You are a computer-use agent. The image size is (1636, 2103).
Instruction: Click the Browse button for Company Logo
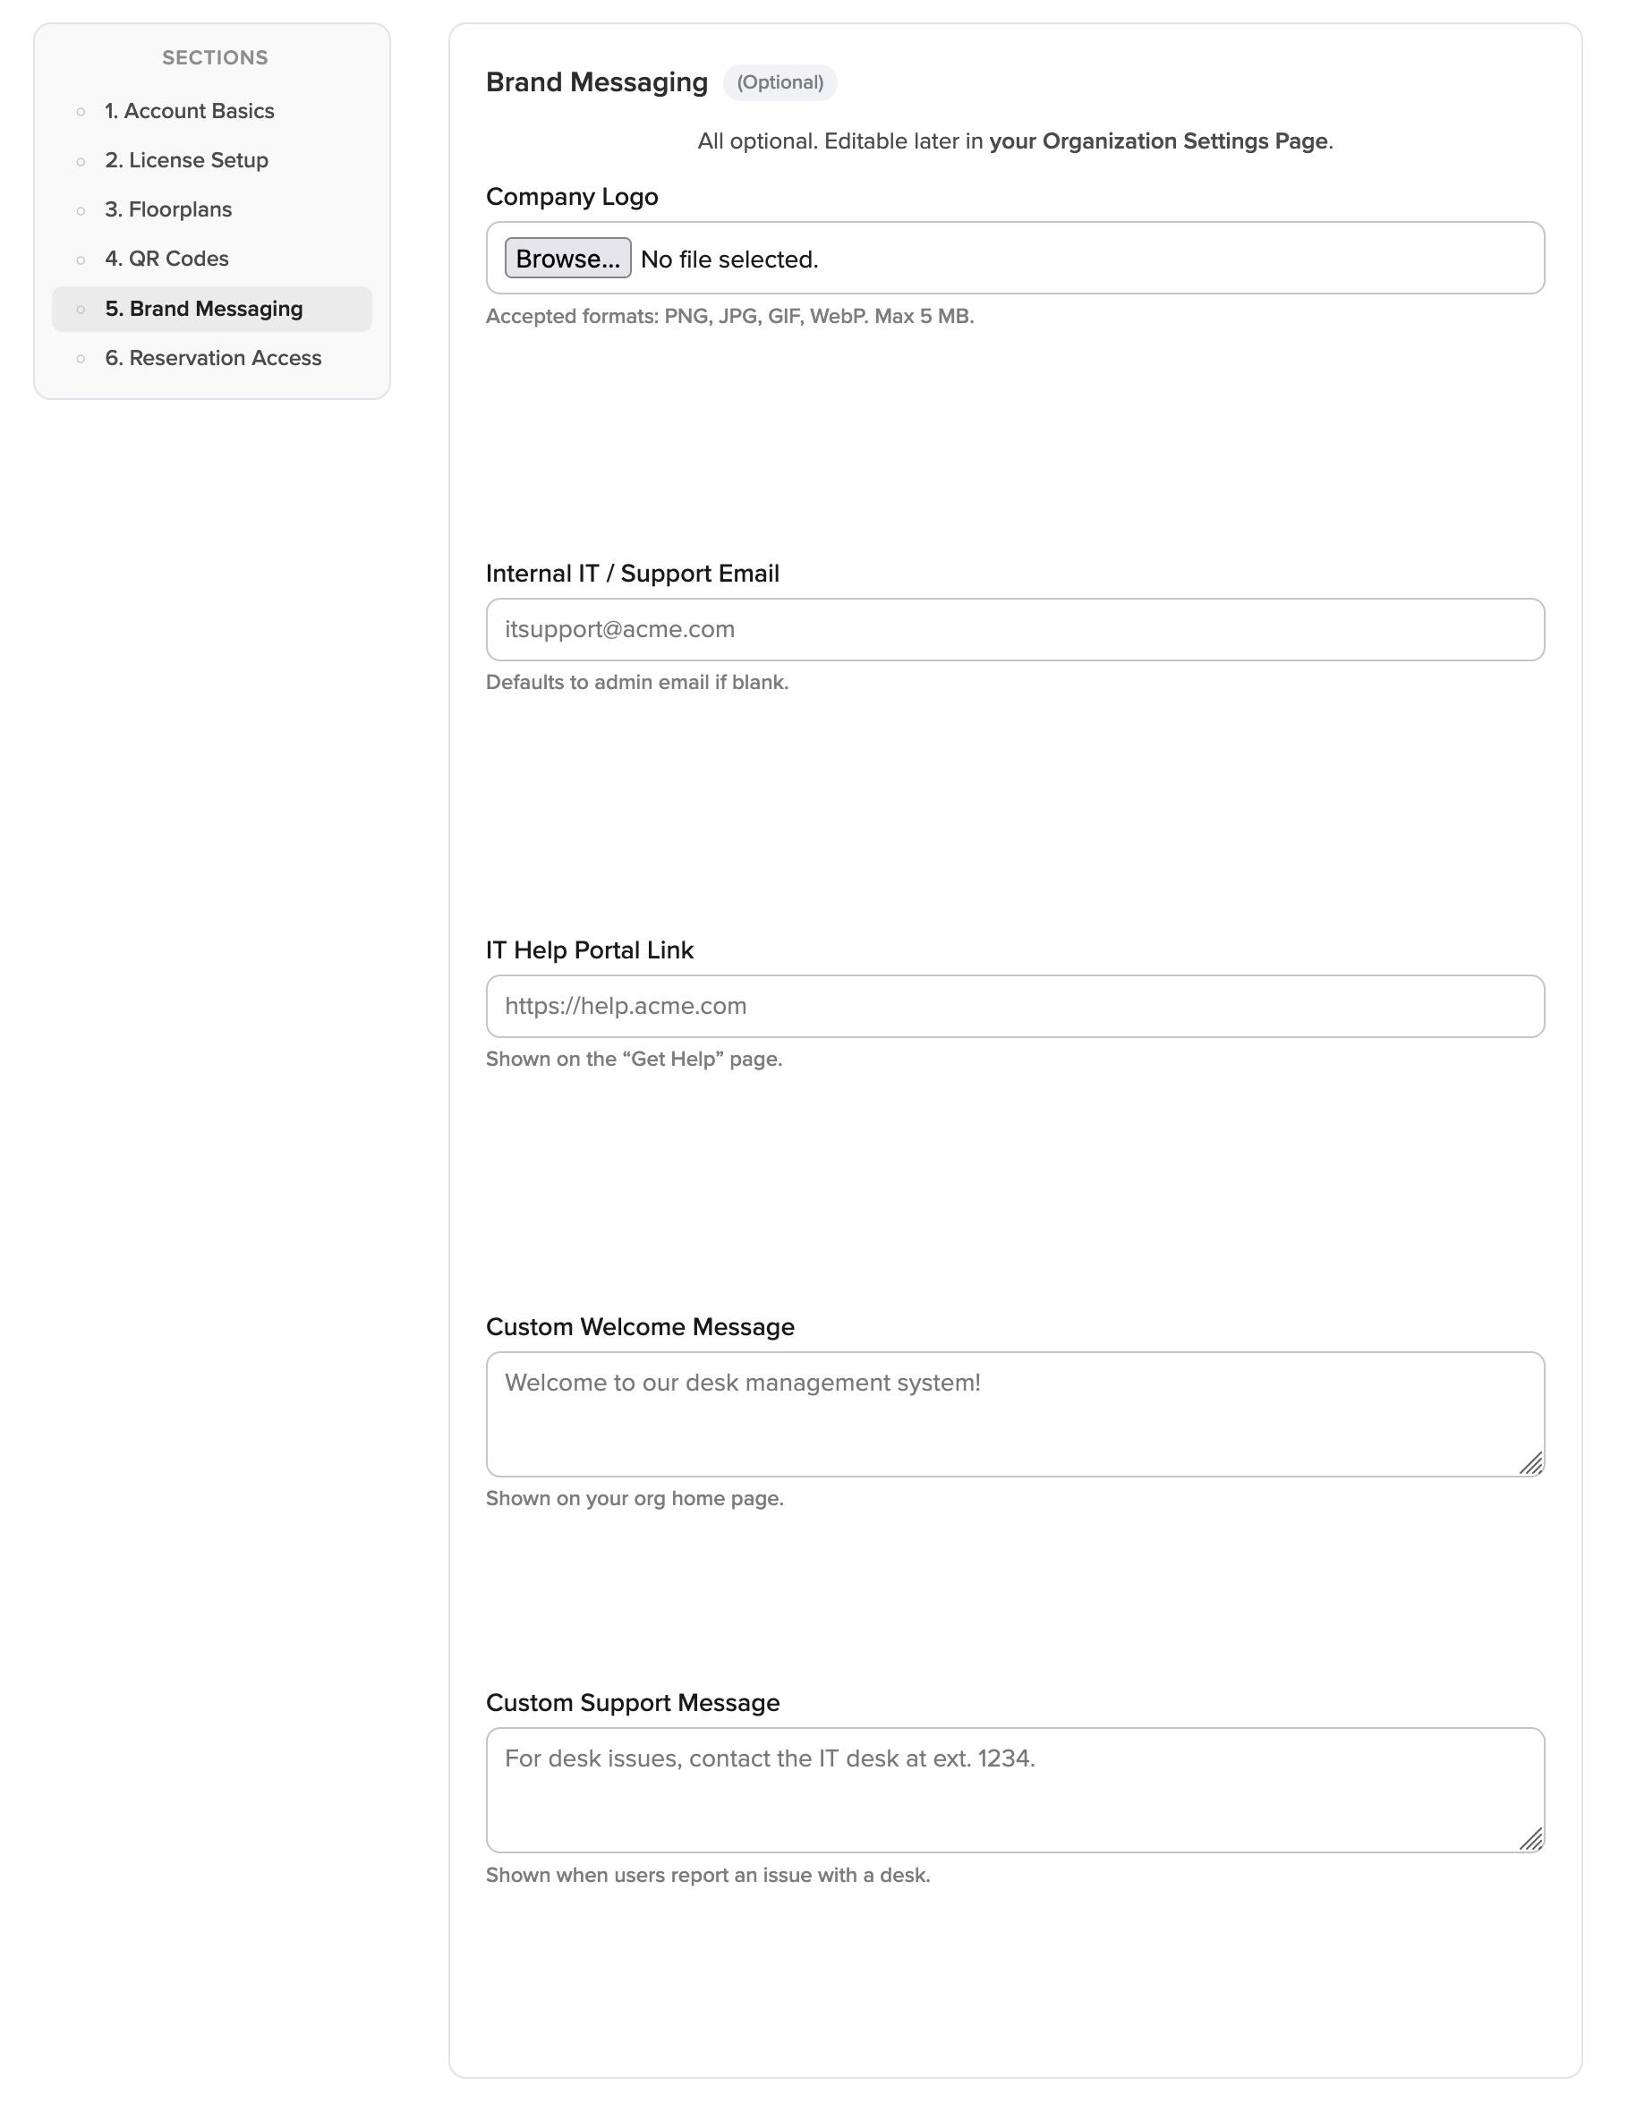coord(567,258)
